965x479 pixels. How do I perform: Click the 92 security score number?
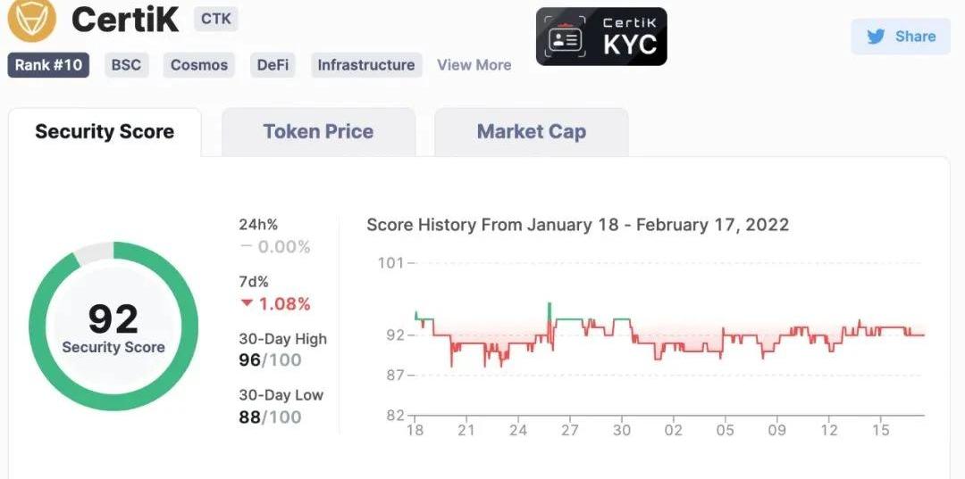(x=113, y=318)
